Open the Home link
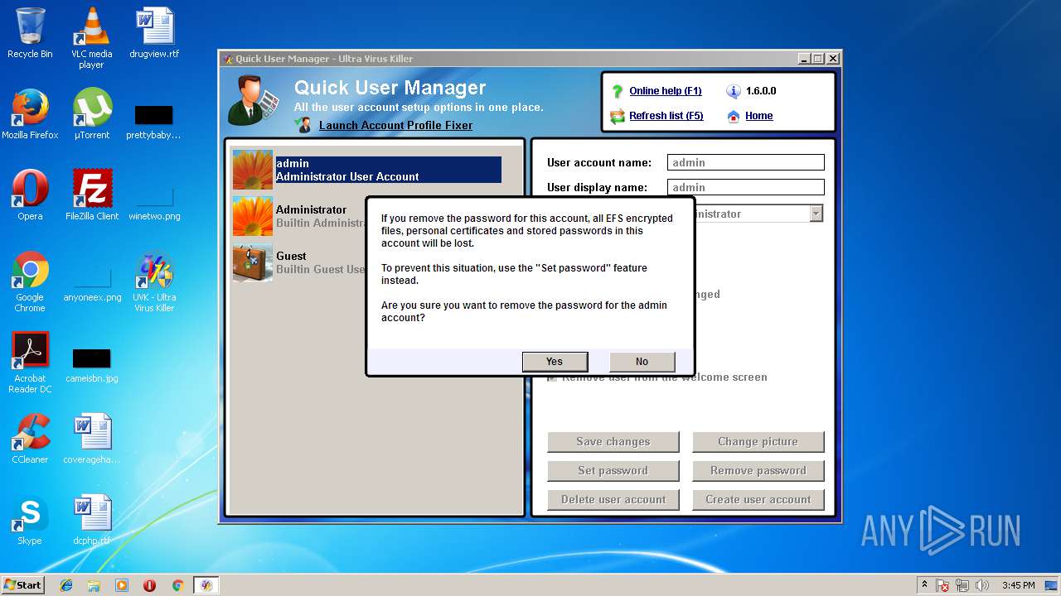The image size is (1061, 596). (758, 116)
